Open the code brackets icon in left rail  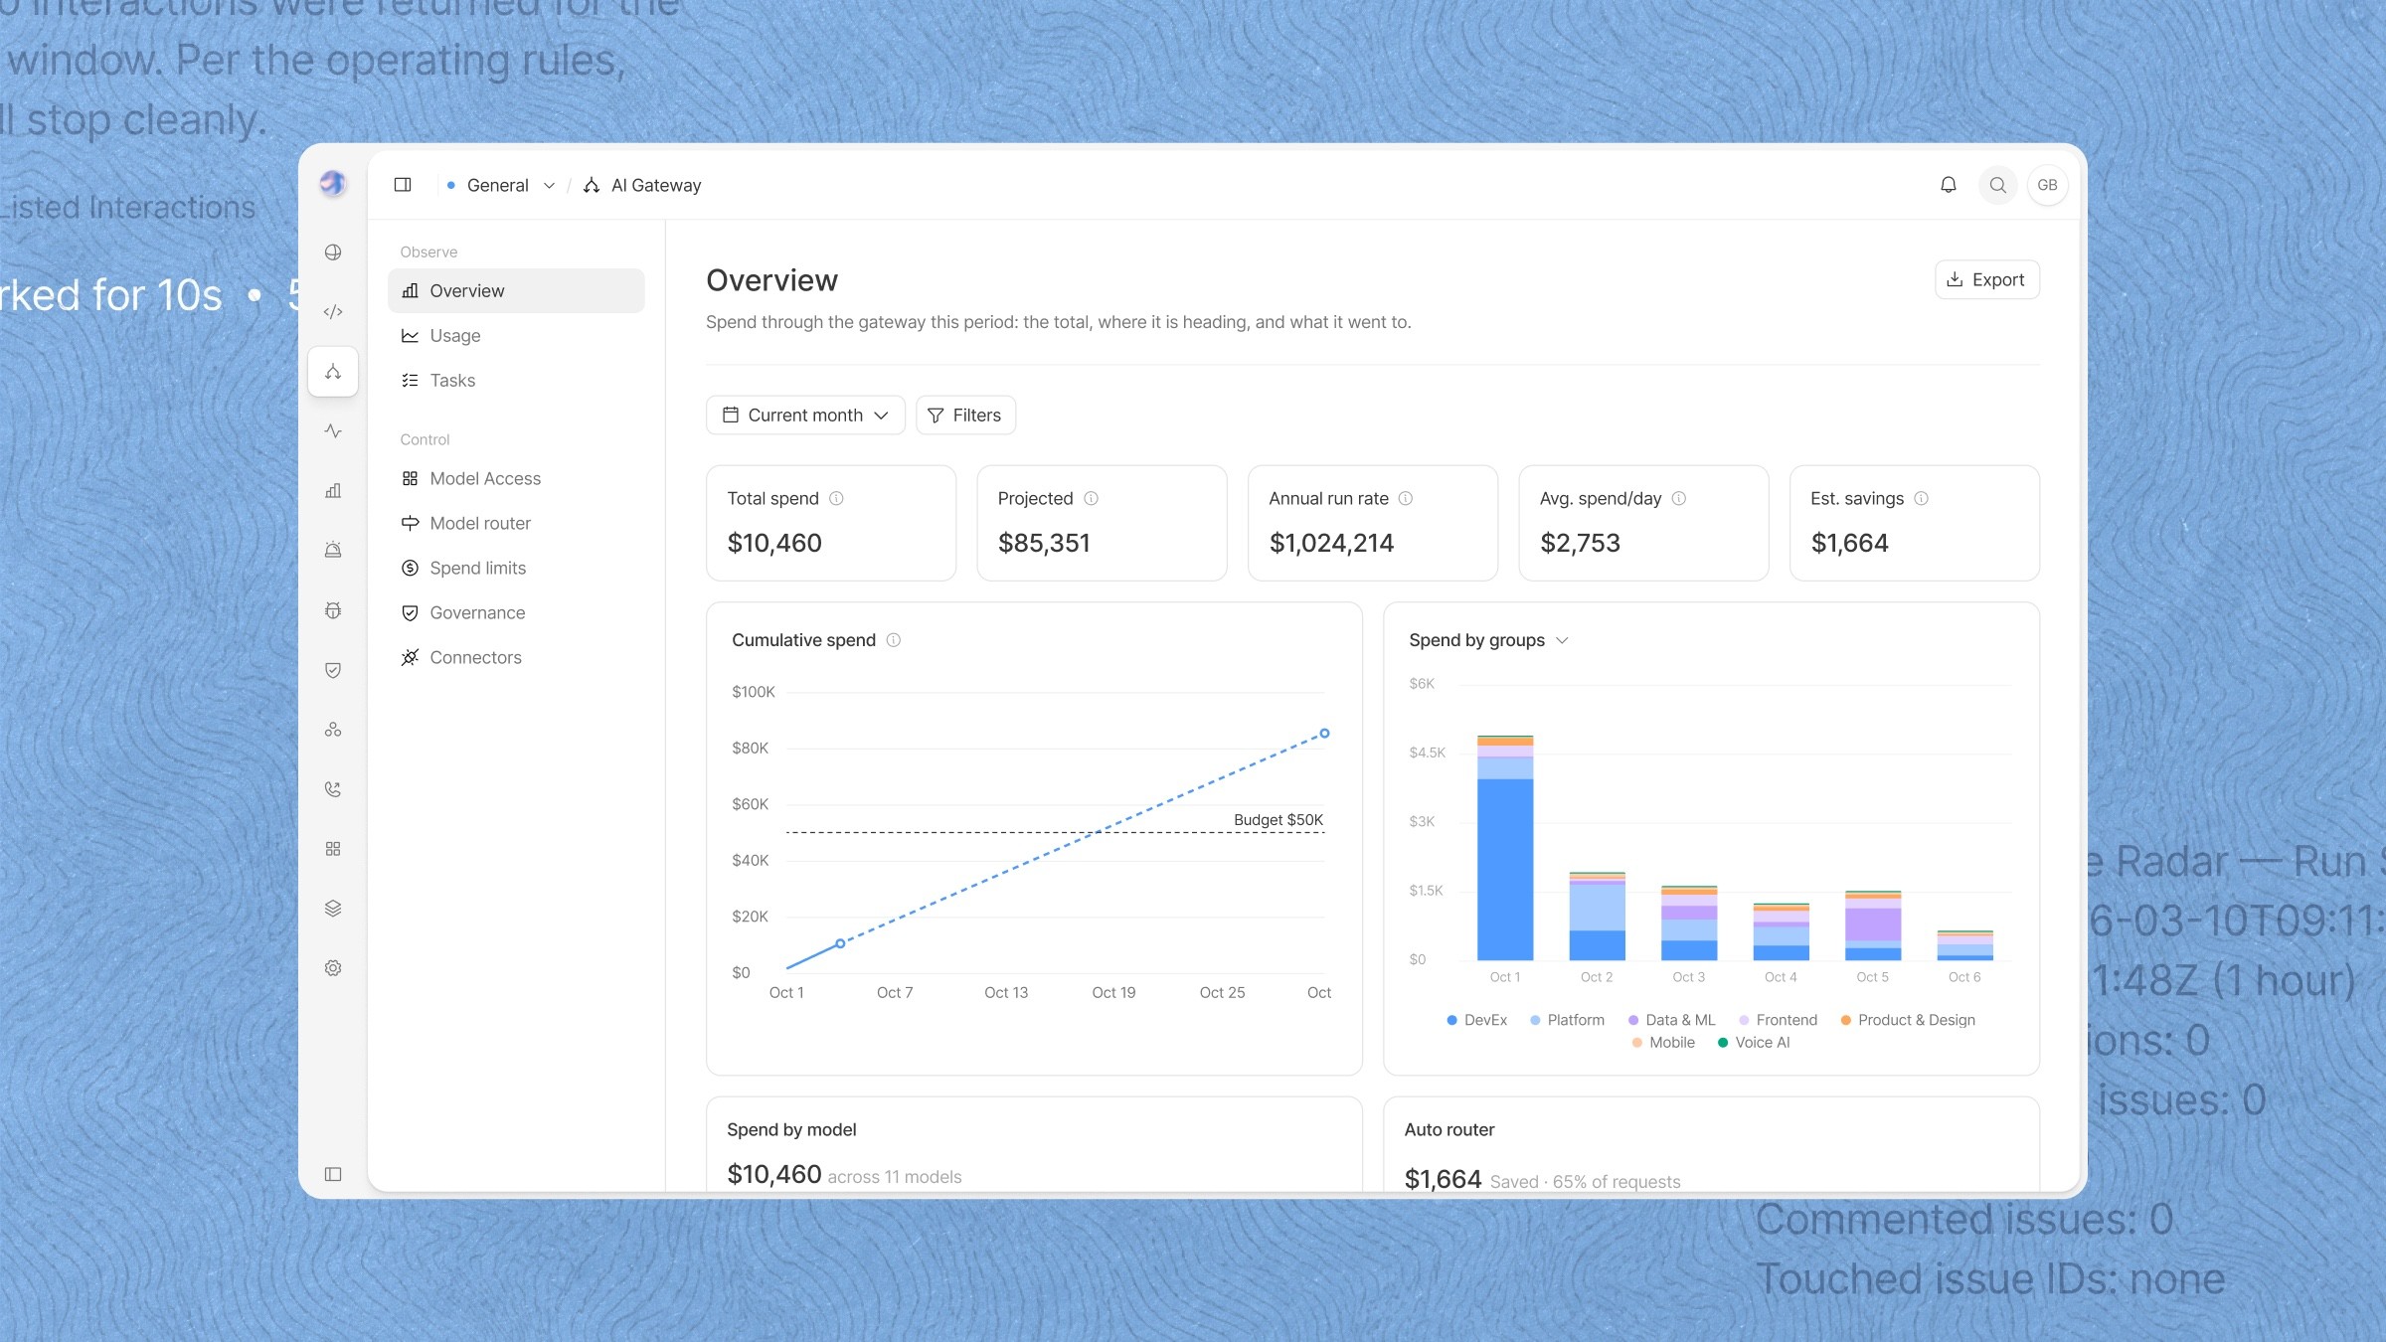[x=333, y=312]
